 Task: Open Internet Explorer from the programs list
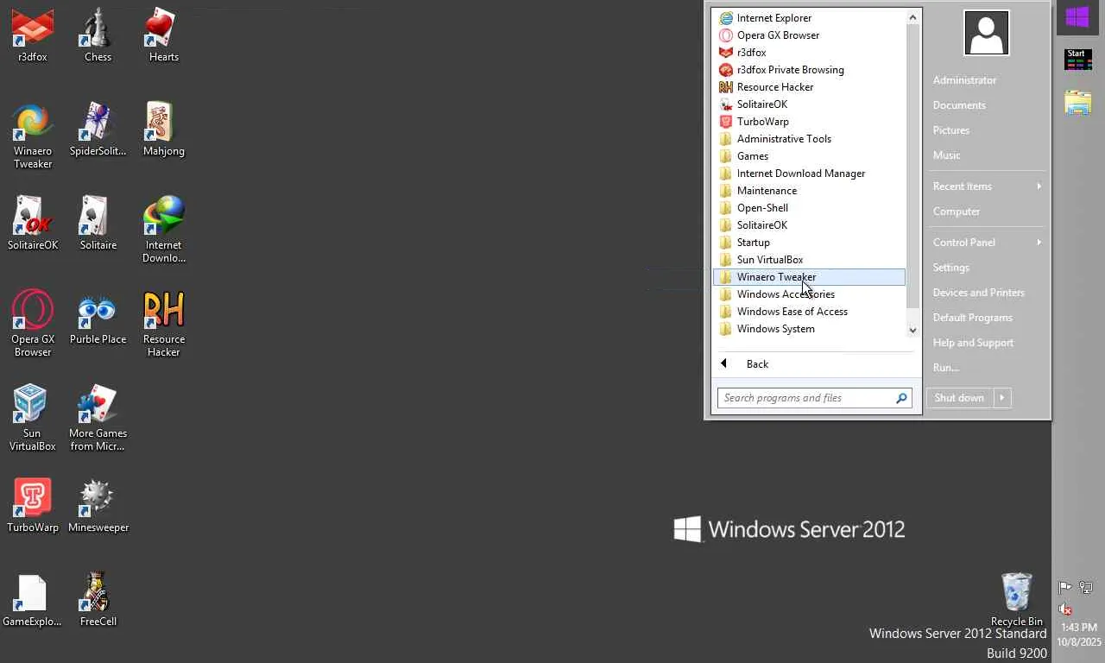point(809,18)
